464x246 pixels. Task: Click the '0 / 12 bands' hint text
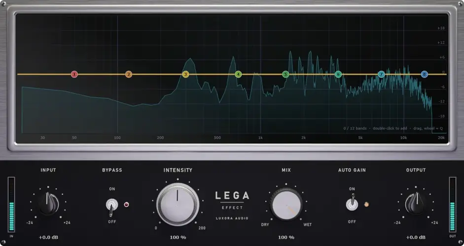pos(355,128)
